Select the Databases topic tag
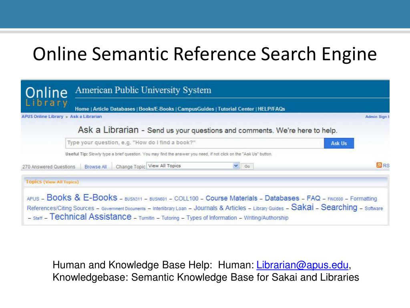 tap(282, 198)
